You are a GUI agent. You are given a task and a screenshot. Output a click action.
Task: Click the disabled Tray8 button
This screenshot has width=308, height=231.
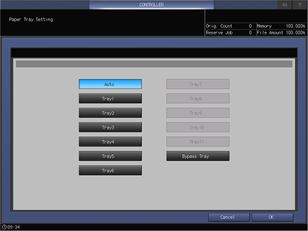198,99
